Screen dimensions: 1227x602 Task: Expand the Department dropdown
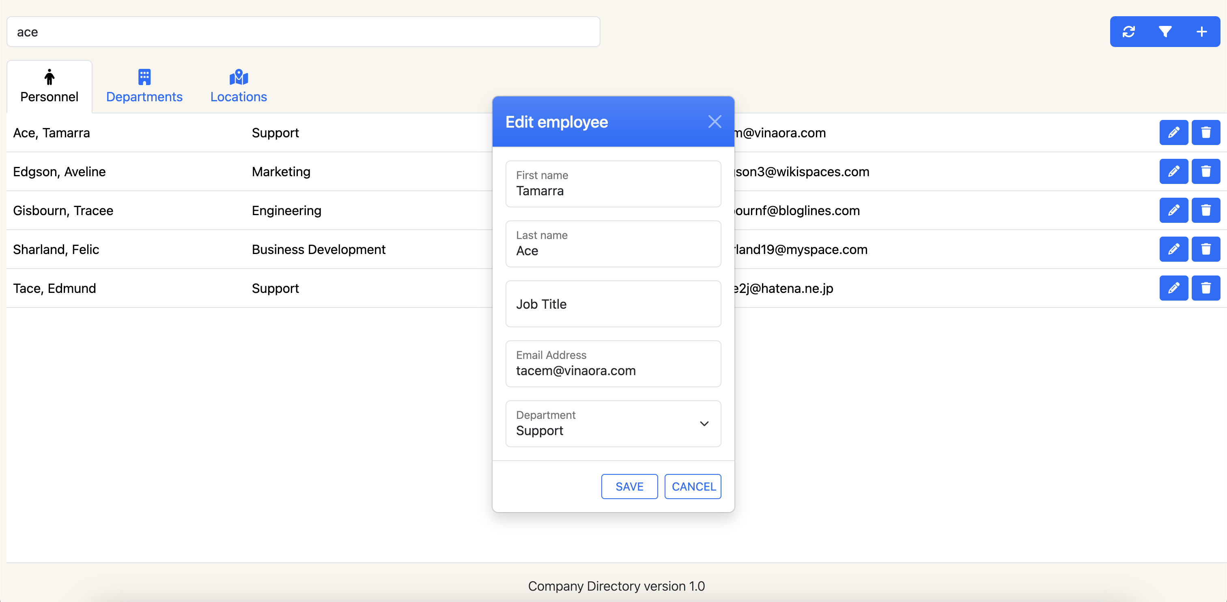click(613, 424)
